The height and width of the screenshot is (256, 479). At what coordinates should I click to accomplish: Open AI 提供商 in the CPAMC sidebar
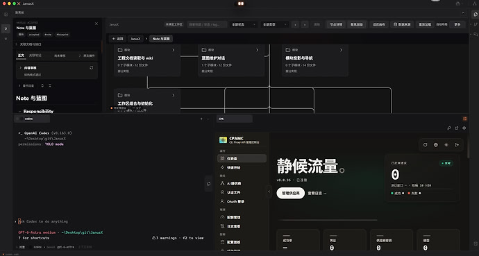242,183
